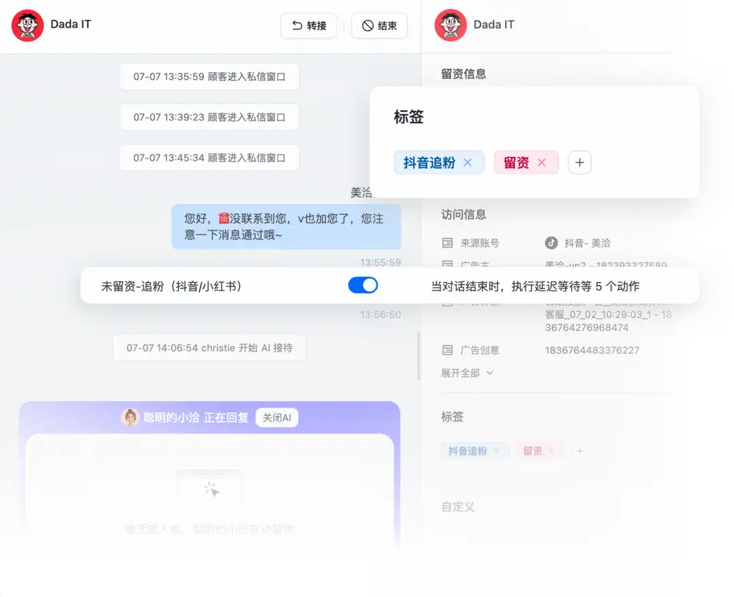734x597 pixels.
Task: Click the 未留资-追粉（抖音/小红书） rule name
Action: pos(171,286)
